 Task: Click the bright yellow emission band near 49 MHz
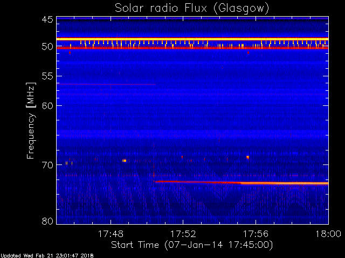tap(192, 39)
